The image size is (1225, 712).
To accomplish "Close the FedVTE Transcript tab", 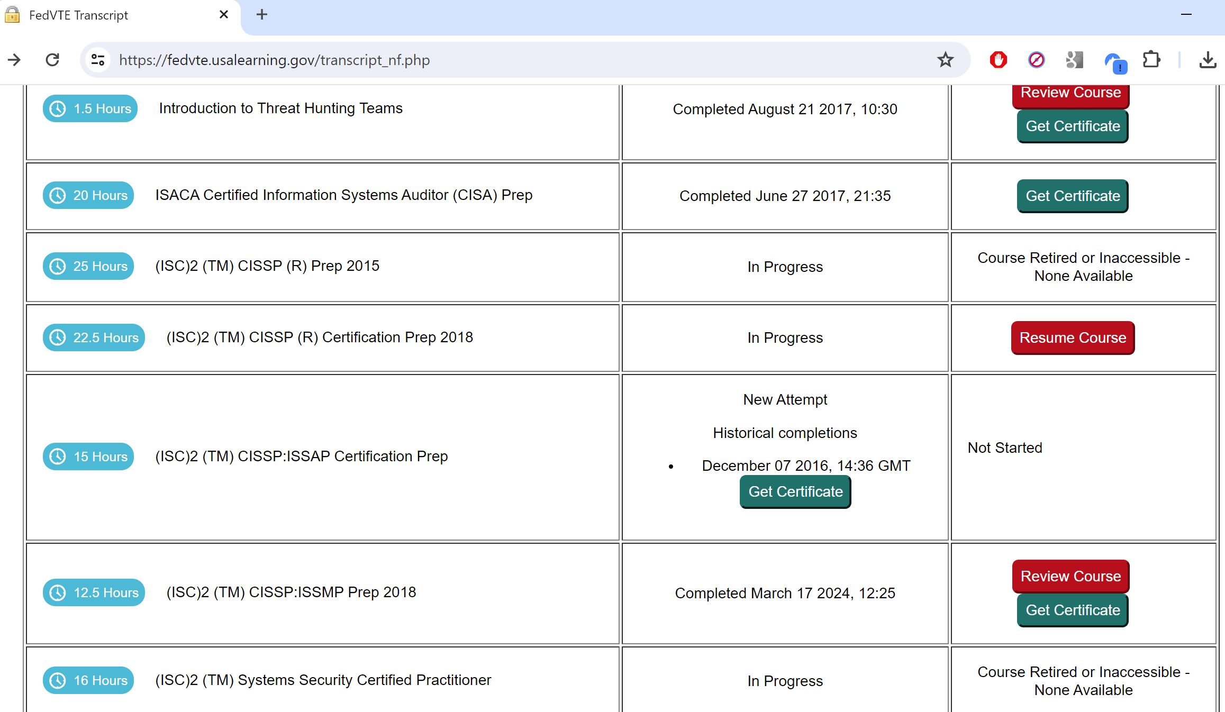I will (x=224, y=15).
